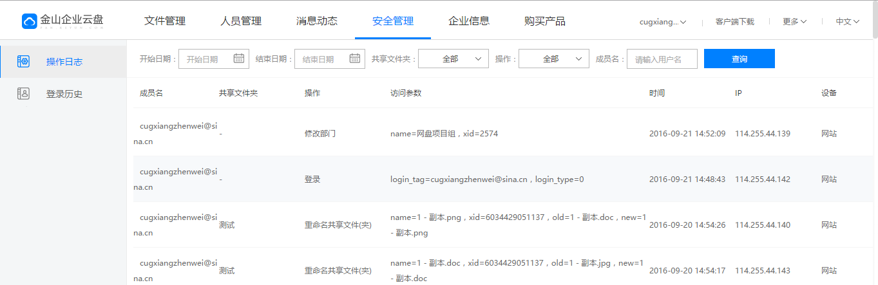Viewport: 878px width, 285px height.
Task: Click the login history sidebar icon
Action: tap(24, 94)
